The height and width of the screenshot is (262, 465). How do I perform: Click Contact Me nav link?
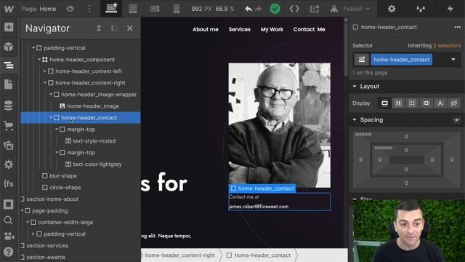click(310, 29)
